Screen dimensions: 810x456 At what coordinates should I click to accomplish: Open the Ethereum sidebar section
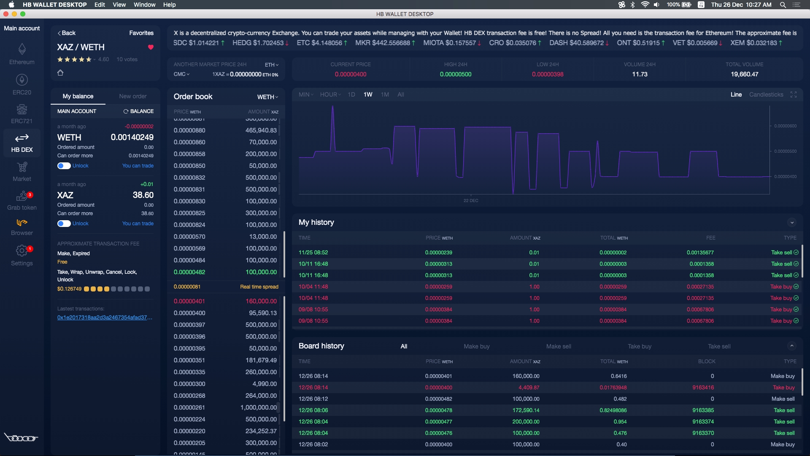22,54
